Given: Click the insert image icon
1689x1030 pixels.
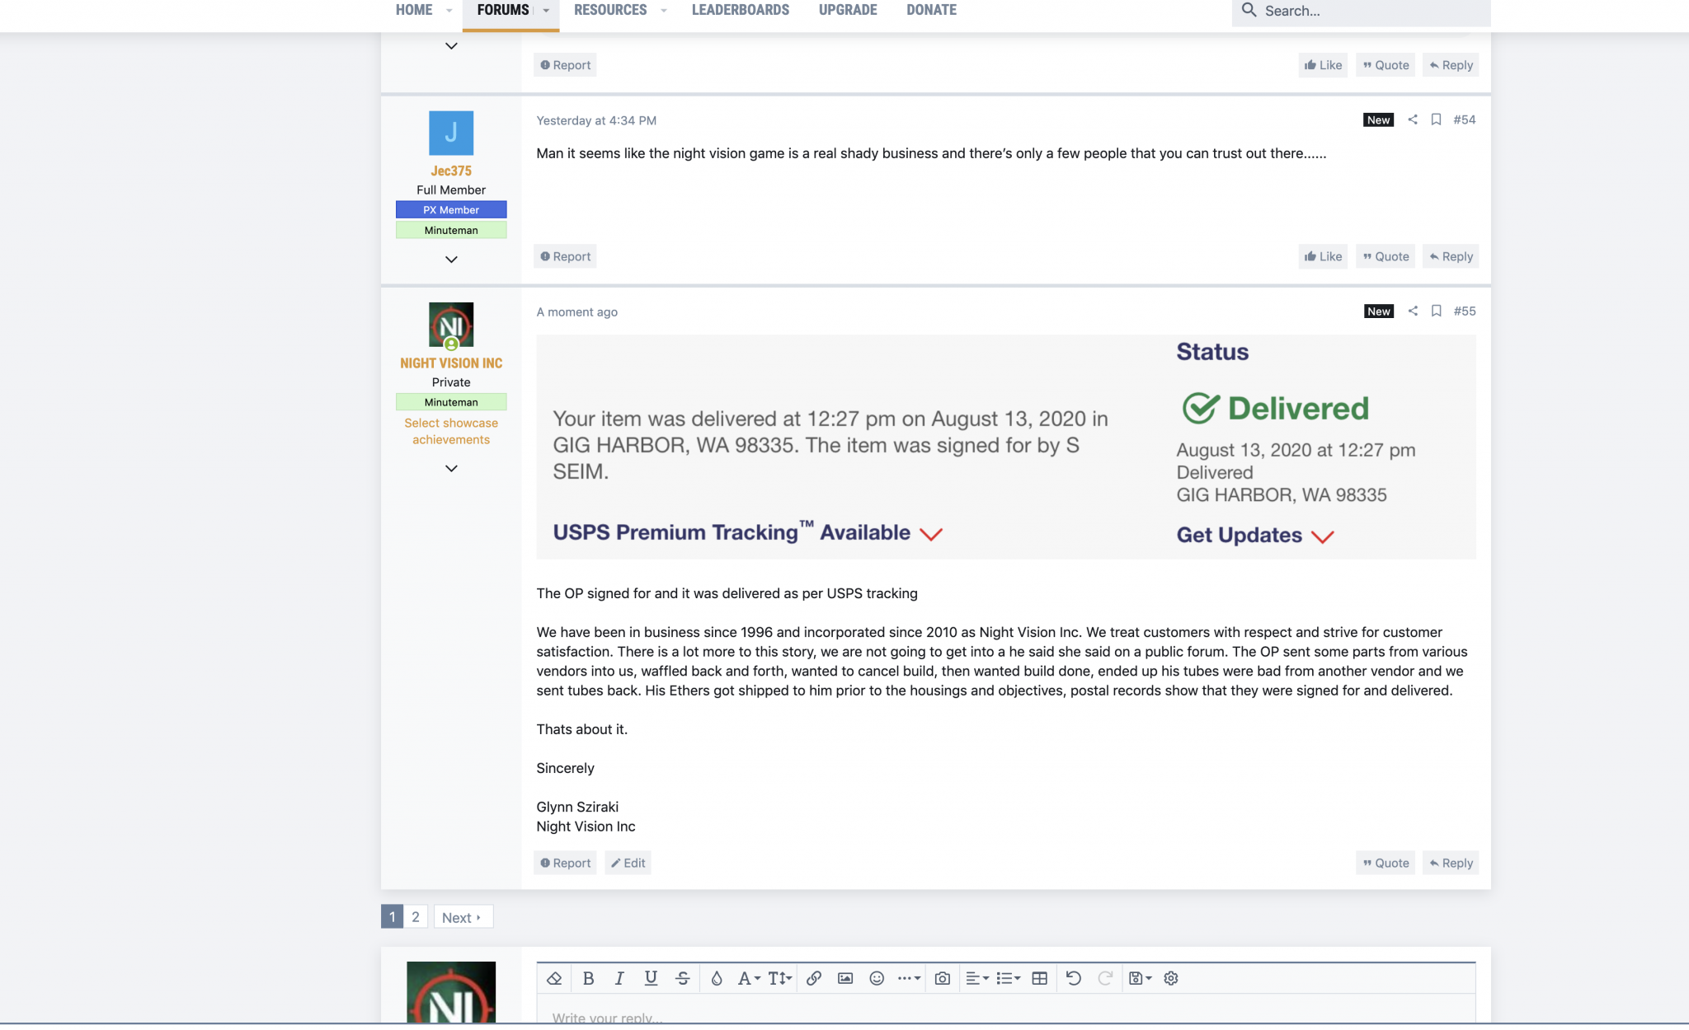Looking at the screenshot, I should [845, 978].
